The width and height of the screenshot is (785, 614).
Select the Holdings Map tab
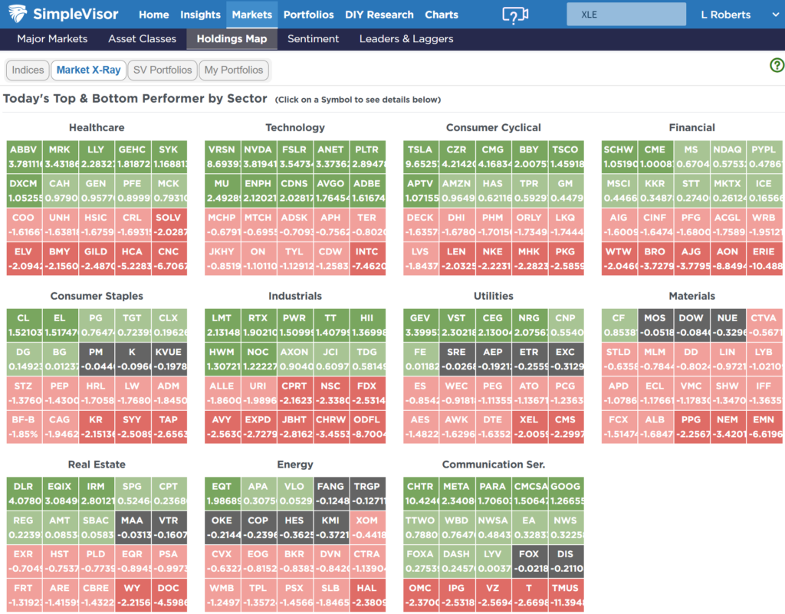pyautogui.click(x=232, y=39)
